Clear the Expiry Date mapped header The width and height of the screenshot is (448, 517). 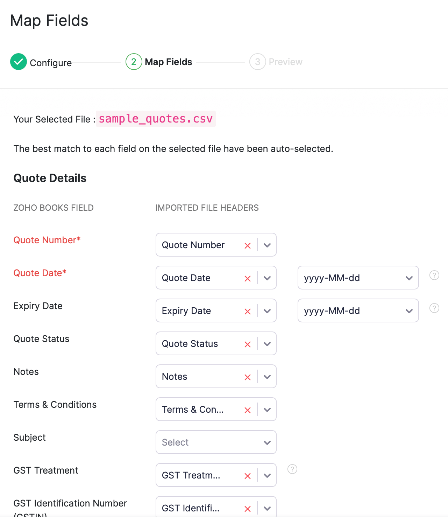pyautogui.click(x=248, y=311)
